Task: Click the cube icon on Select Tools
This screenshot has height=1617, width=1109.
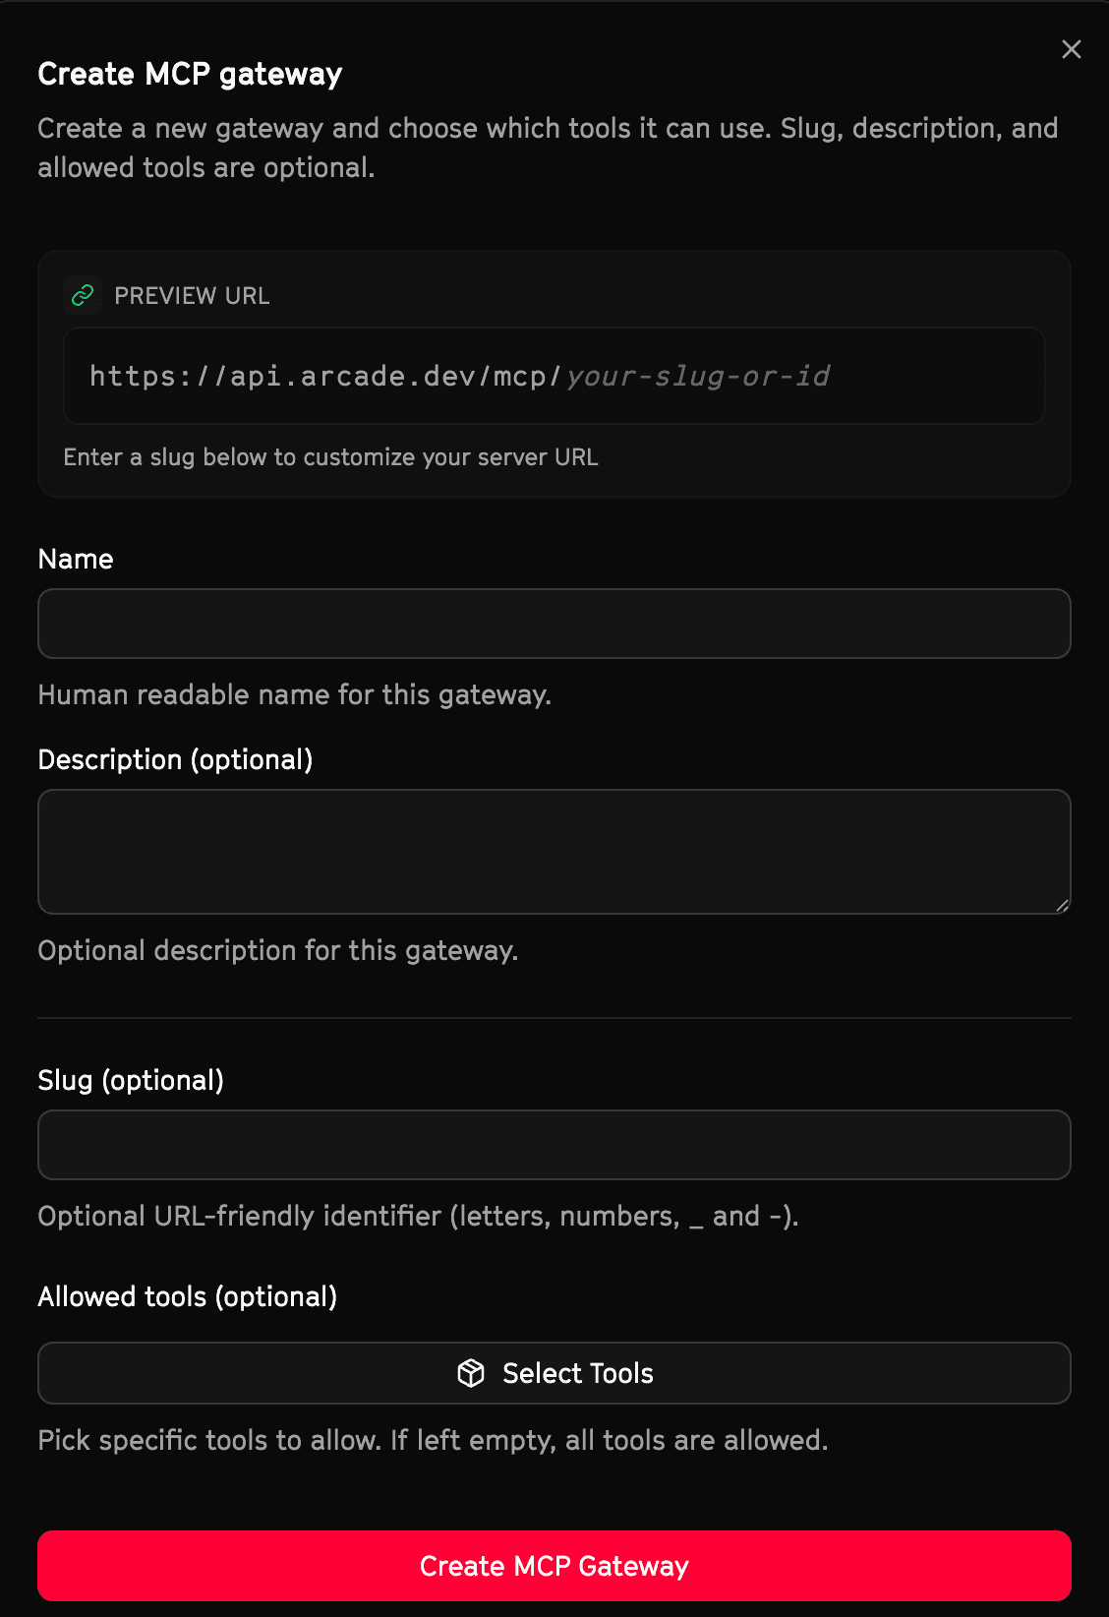Action: click(471, 1373)
